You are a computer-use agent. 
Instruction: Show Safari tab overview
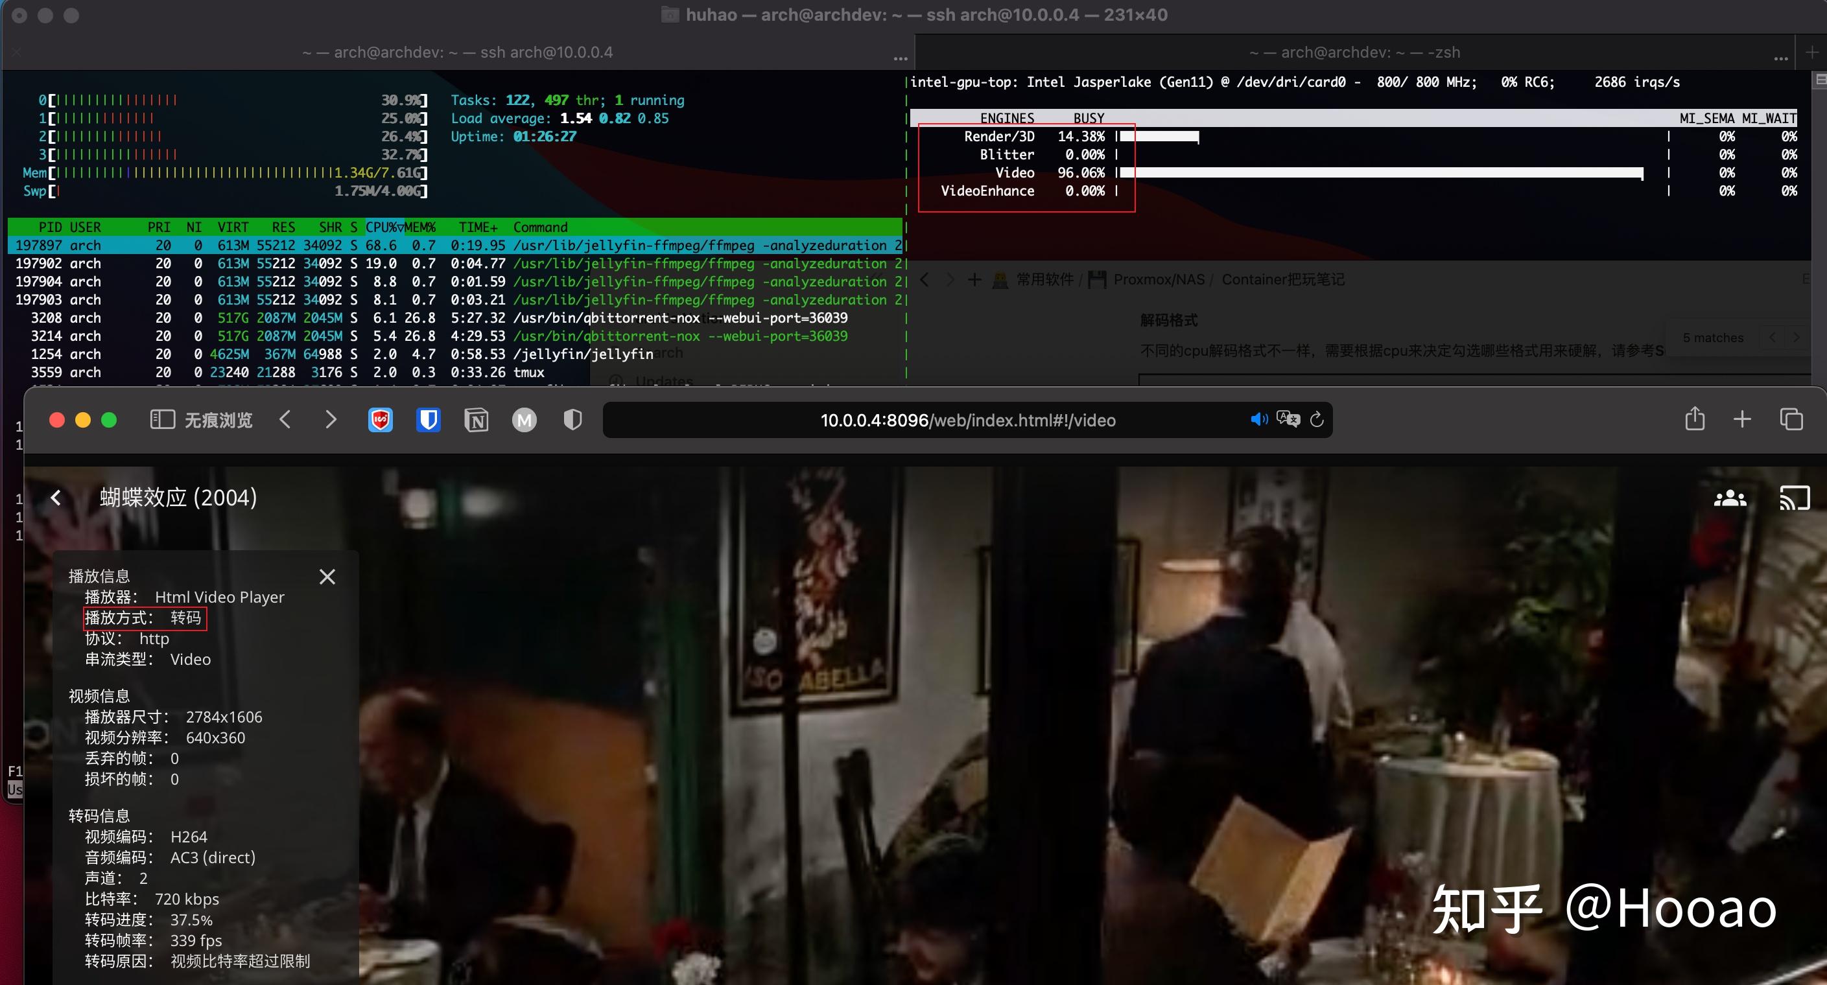click(1791, 419)
